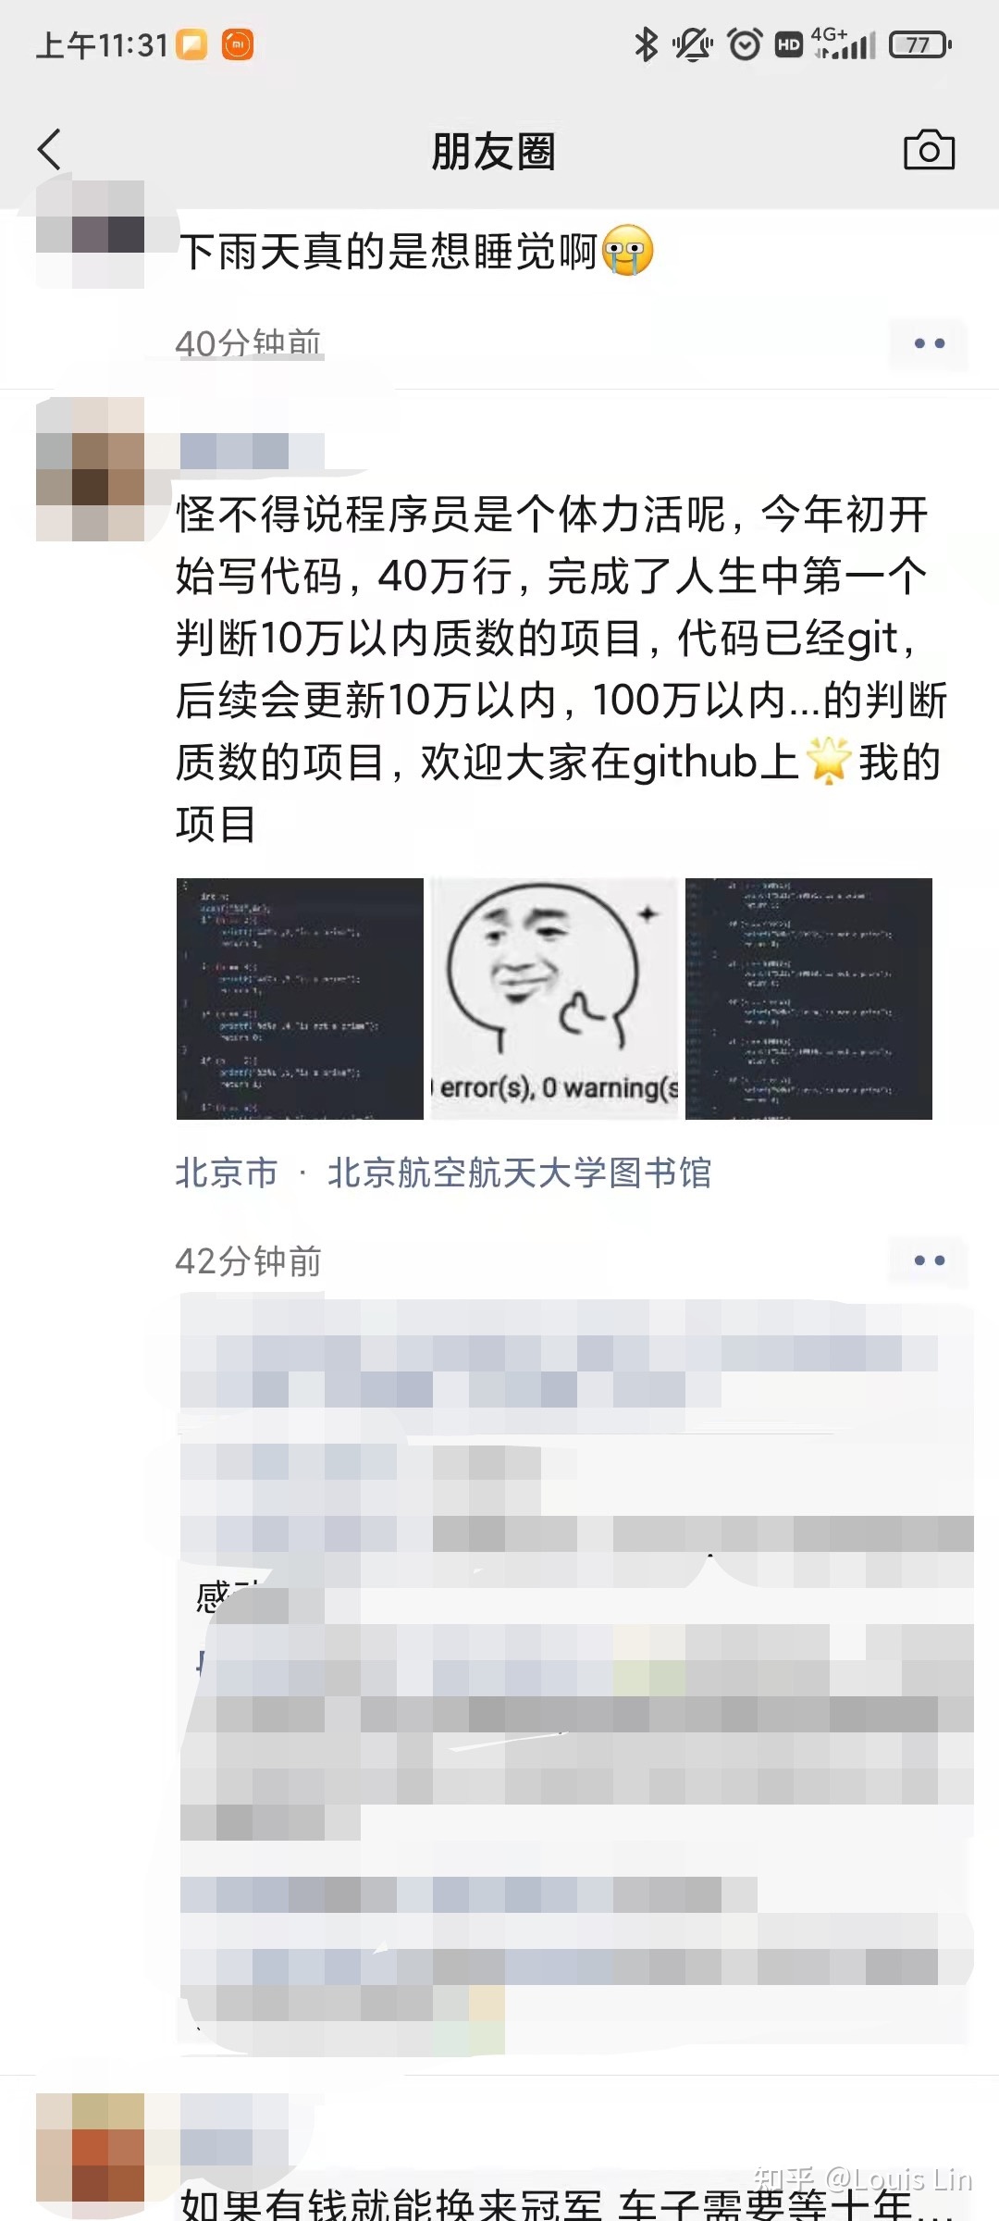Open 北京航空航天大学图书馆 location link

(x=519, y=1173)
